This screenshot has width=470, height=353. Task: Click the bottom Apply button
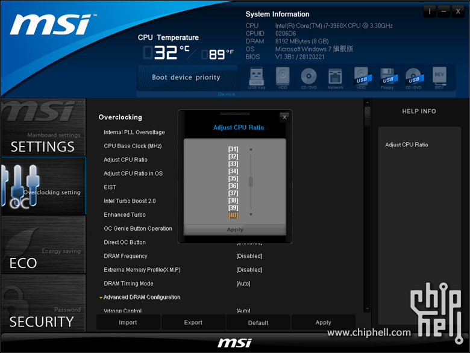click(x=323, y=322)
